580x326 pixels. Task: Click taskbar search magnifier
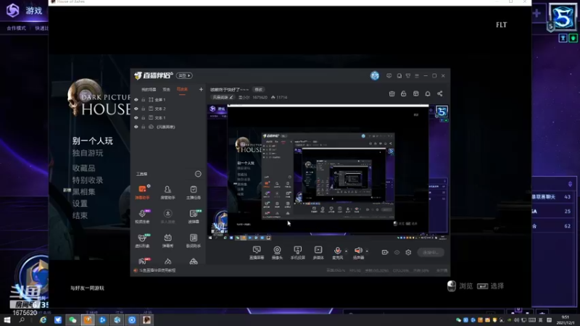[x=22, y=320]
